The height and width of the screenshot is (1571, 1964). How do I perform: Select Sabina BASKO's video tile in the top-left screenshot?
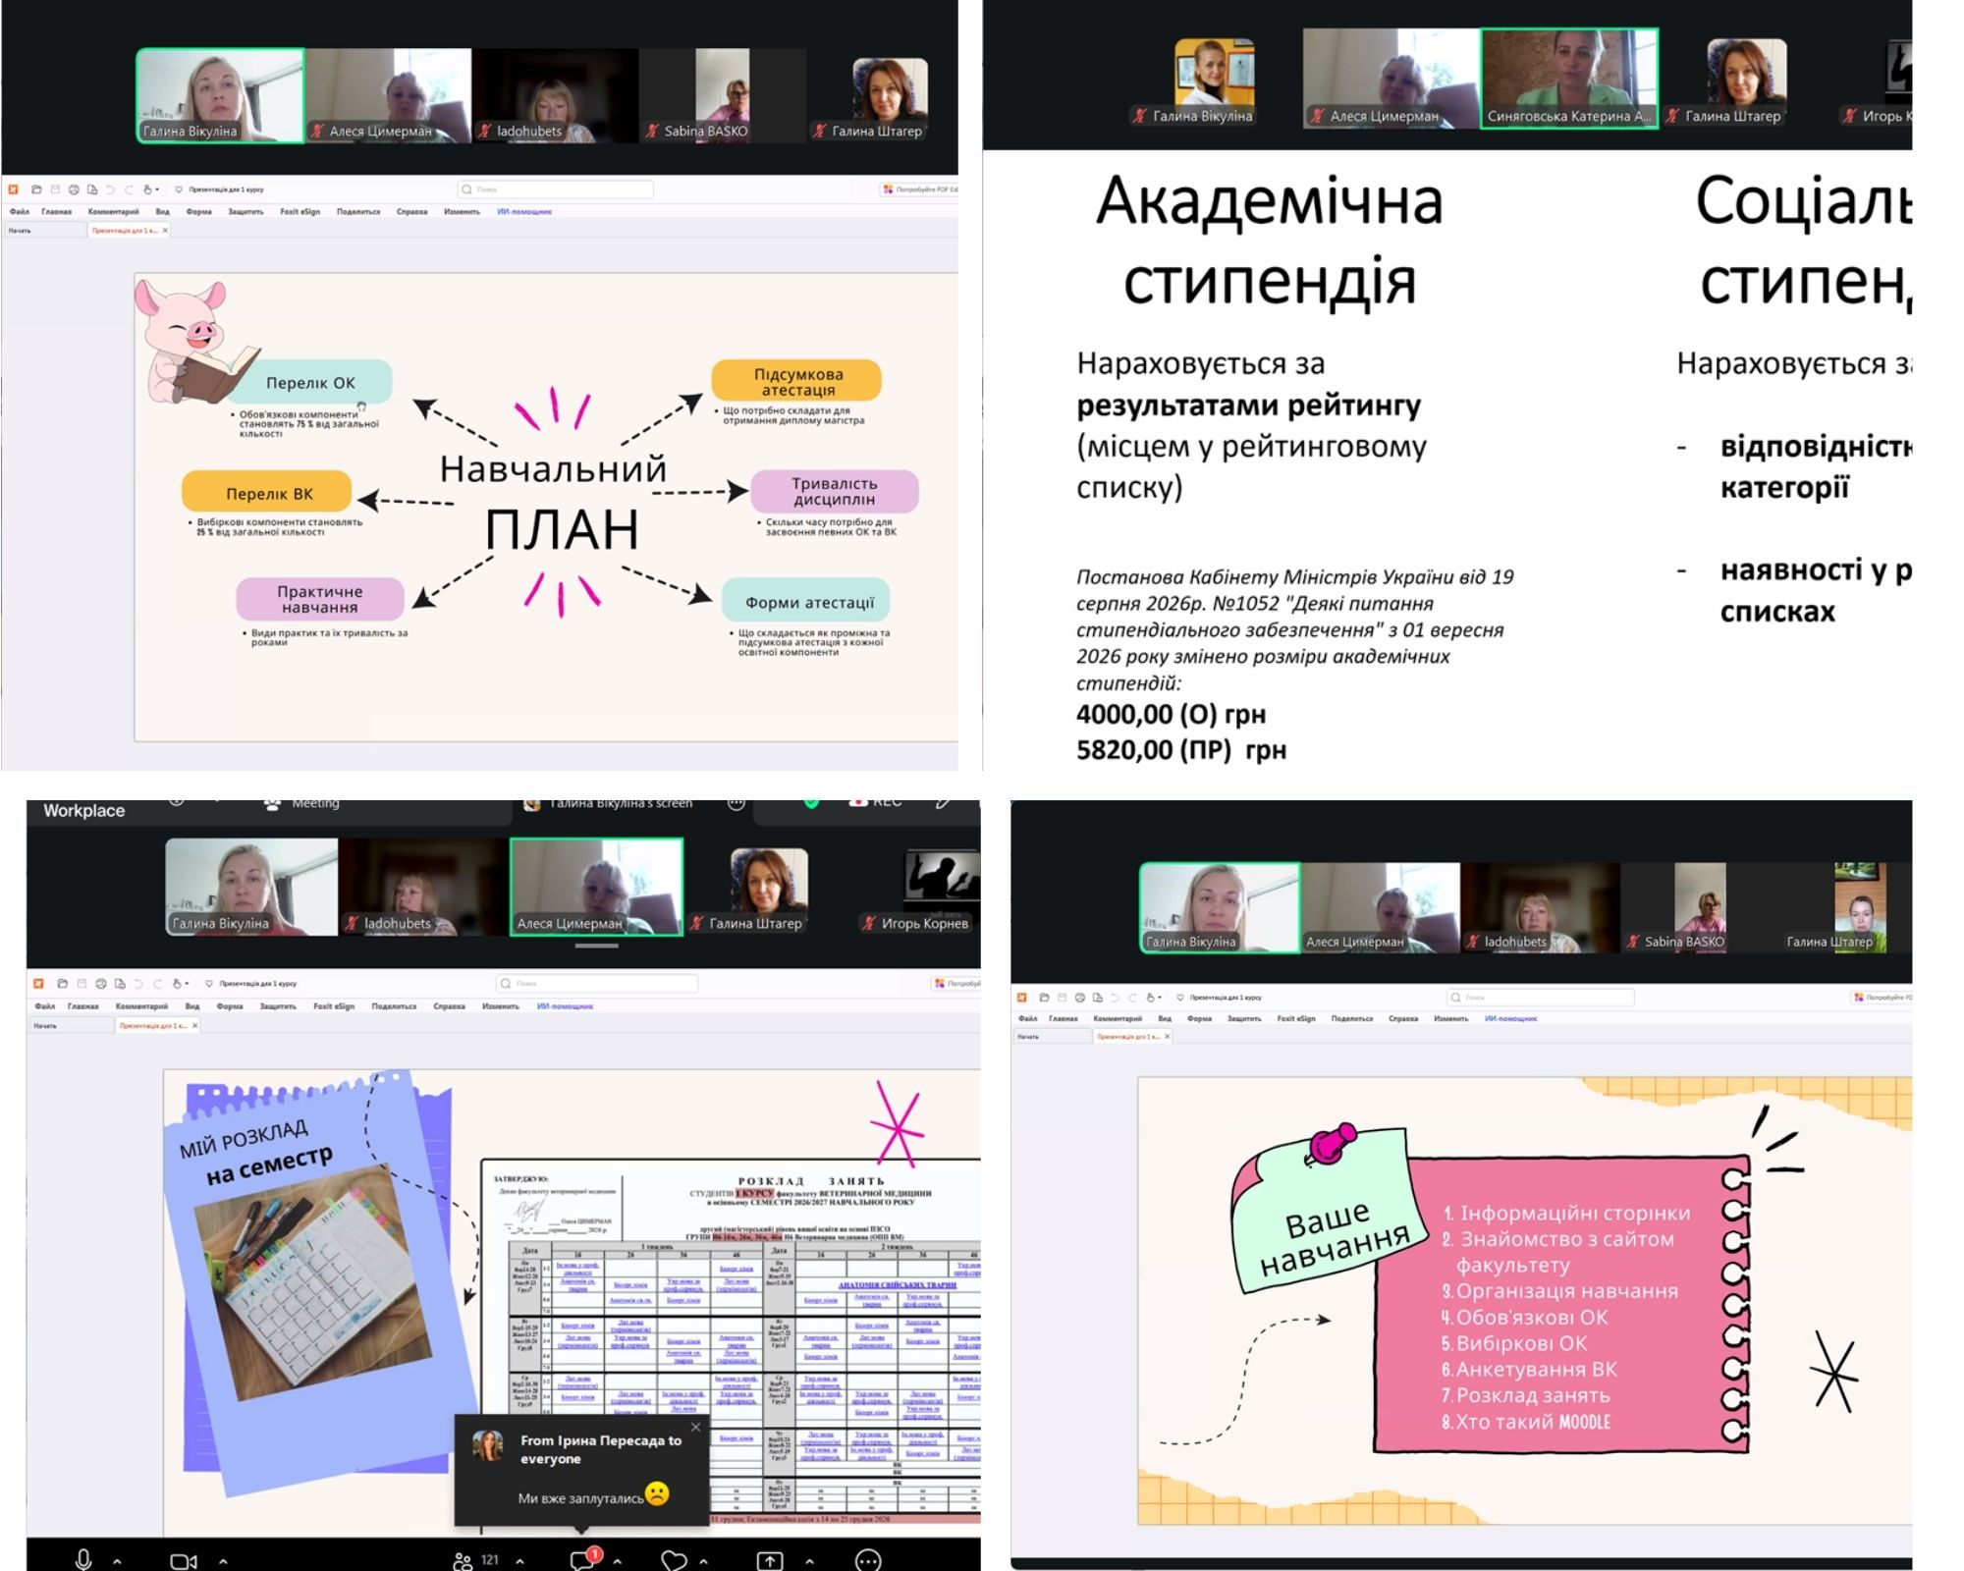tap(723, 95)
